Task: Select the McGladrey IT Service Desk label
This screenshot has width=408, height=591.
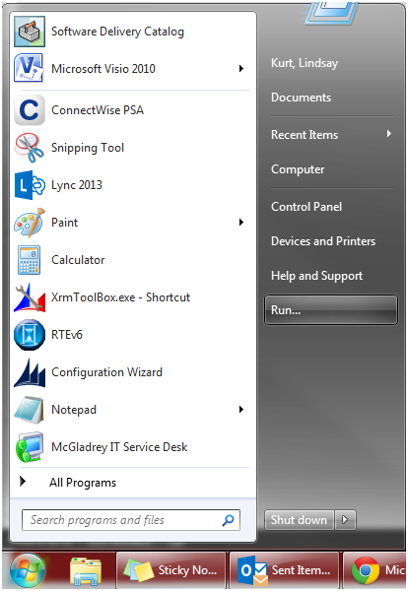Action: (119, 447)
